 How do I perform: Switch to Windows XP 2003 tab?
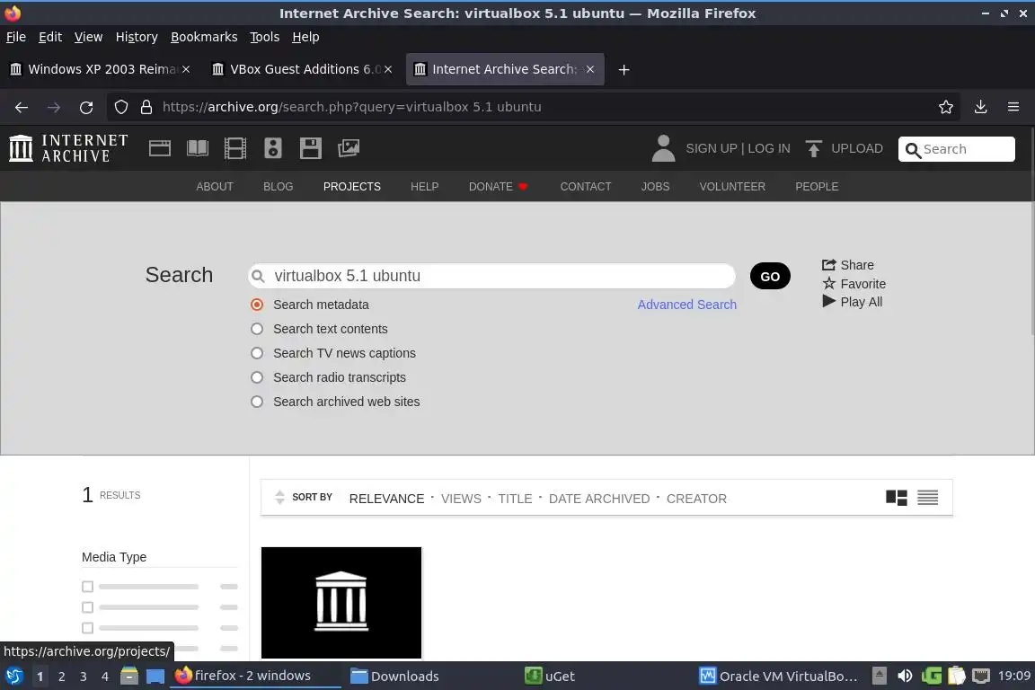(x=101, y=69)
